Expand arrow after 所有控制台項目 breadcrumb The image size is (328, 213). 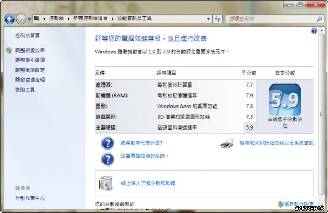[x=112, y=19]
